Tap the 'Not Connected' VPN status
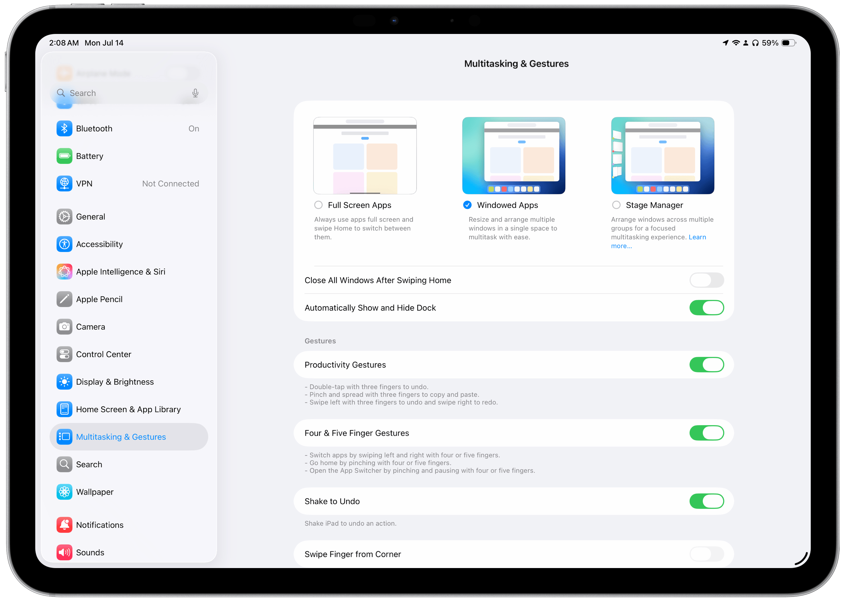Image resolution: width=846 pixels, height=602 pixels. tap(170, 184)
